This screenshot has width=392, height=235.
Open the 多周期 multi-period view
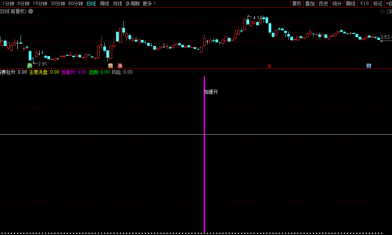[132, 3]
